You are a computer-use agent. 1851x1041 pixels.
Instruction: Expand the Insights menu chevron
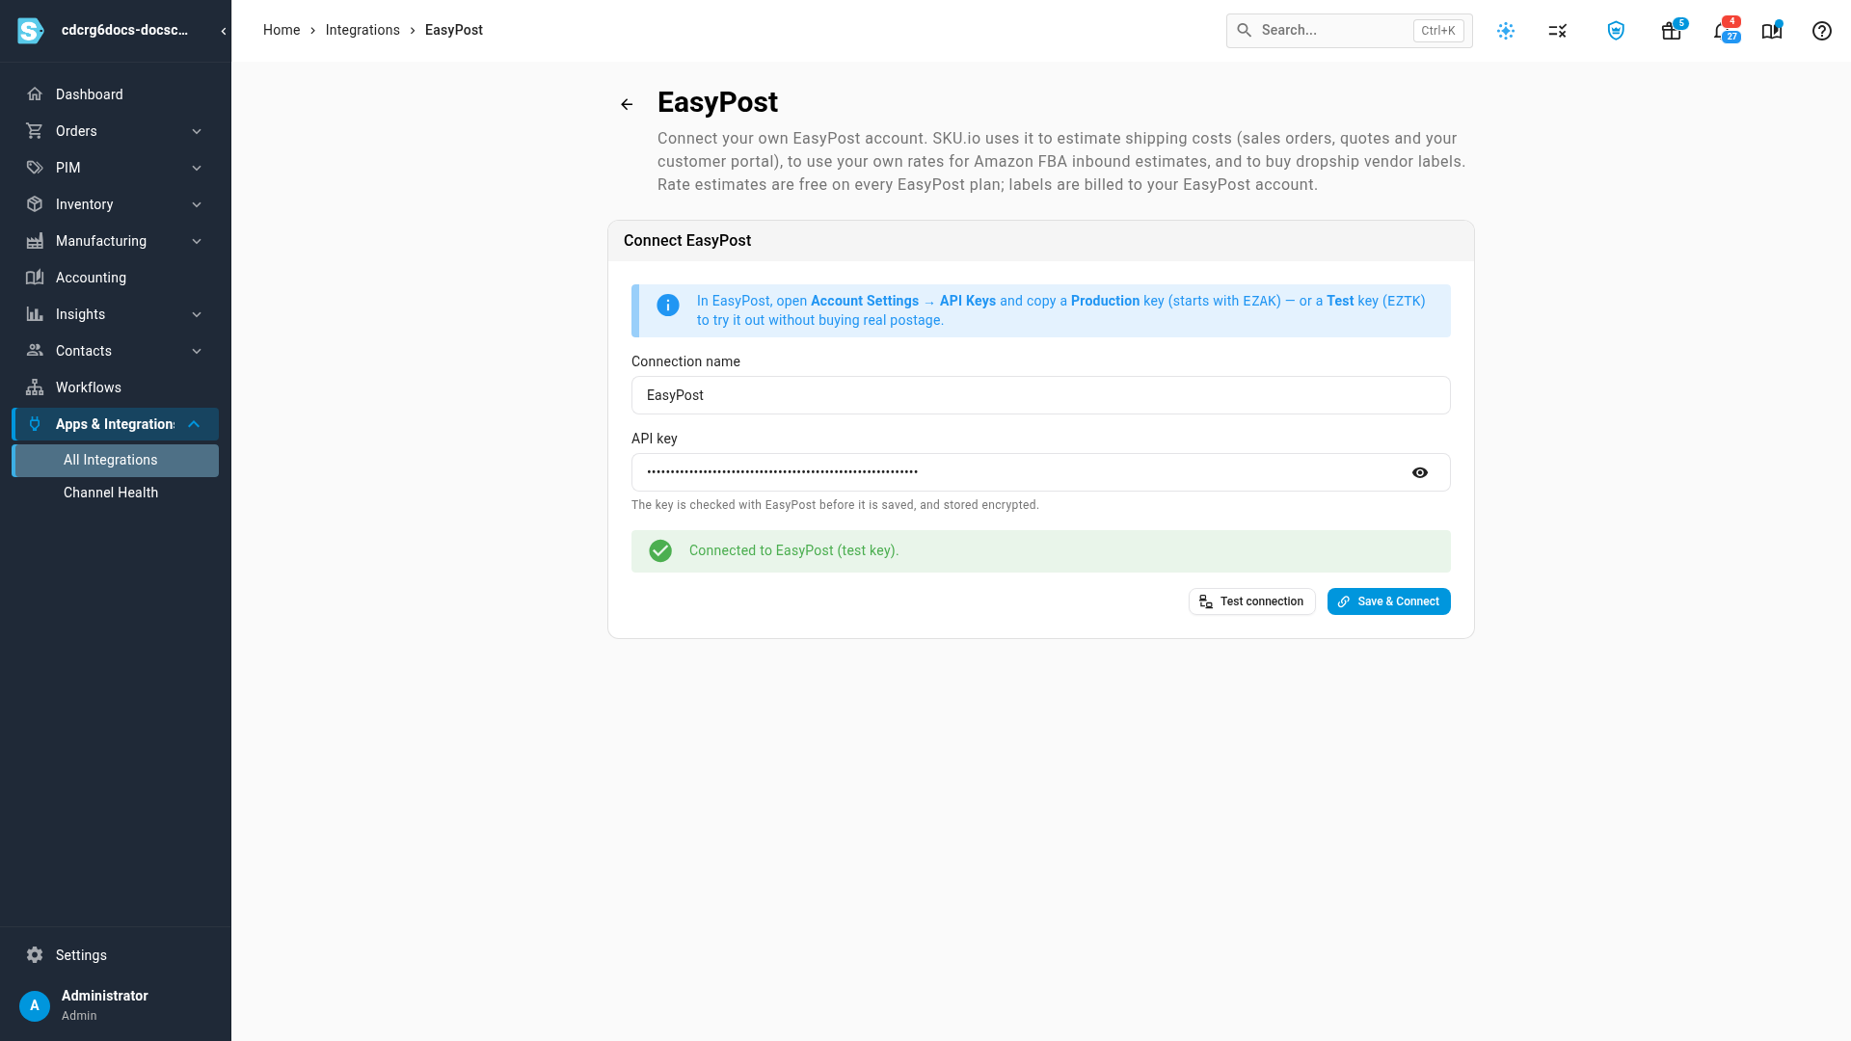coord(197,314)
